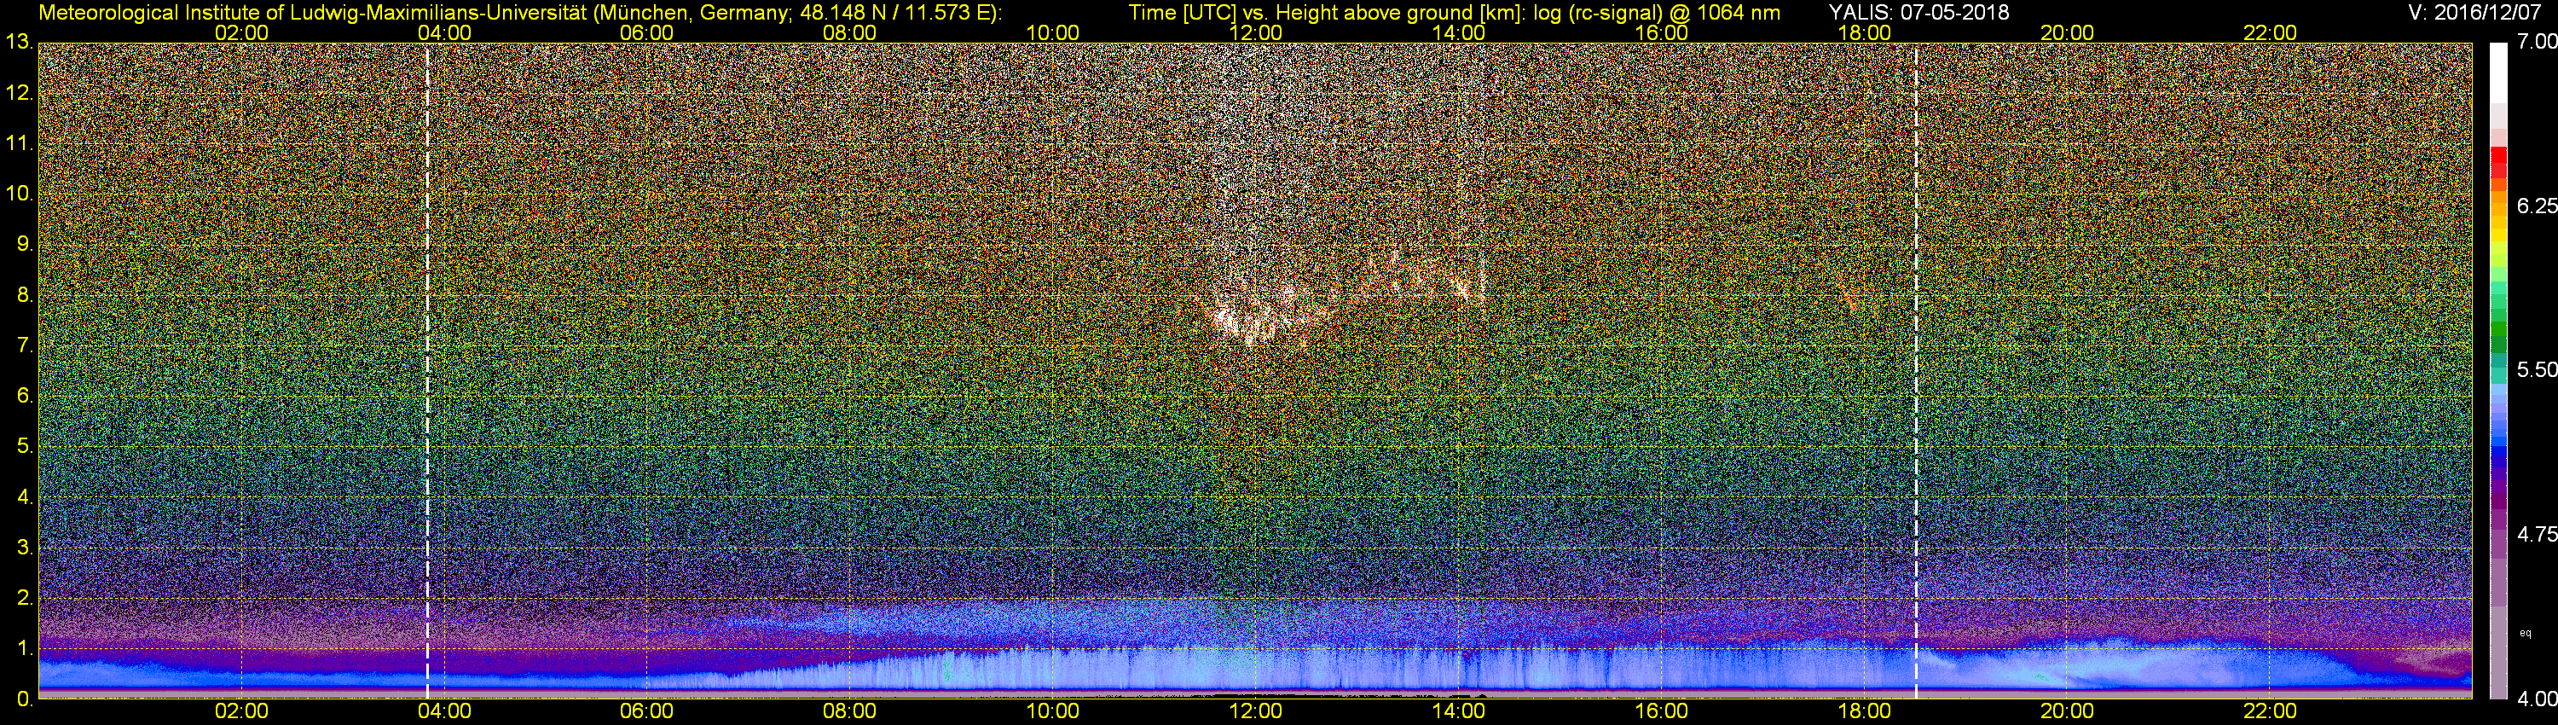This screenshot has height=725, width=2558.
Task: Click the 10:00 label on the top time axis
Action: click(1052, 32)
